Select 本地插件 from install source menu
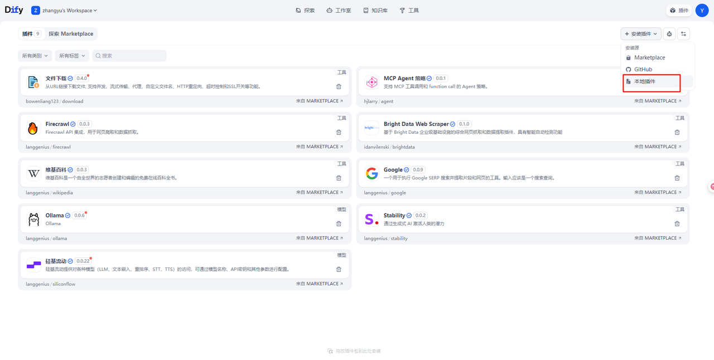The width and height of the screenshot is (714, 360). (x=652, y=81)
